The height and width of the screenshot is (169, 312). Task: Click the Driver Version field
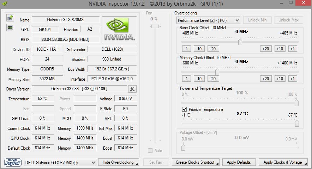79,89
